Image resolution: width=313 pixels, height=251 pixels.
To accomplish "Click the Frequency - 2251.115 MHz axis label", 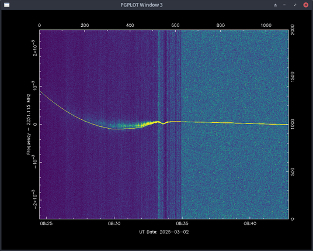I will [29, 124].
